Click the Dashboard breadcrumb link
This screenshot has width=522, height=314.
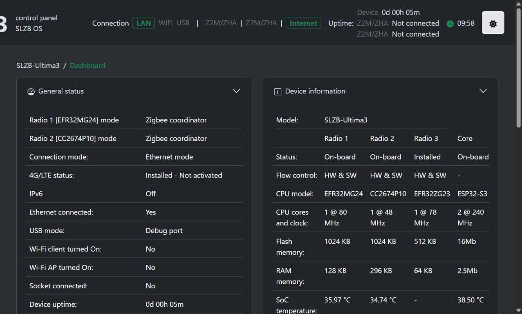pyautogui.click(x=88, y=66)
